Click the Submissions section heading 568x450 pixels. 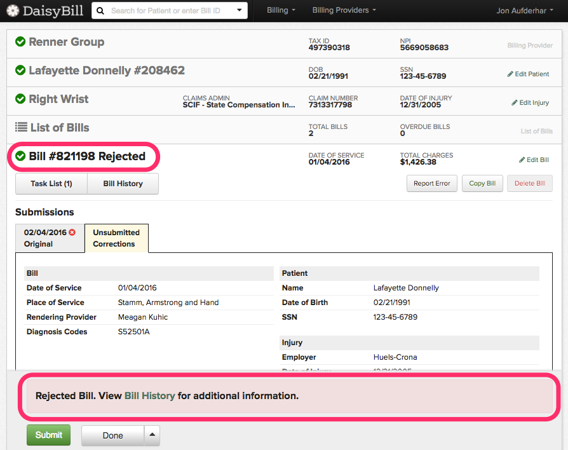pos(44,212)
